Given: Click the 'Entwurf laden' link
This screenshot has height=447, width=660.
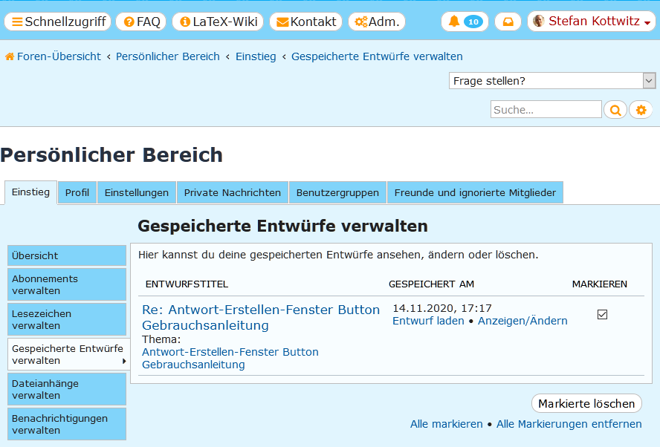Looking at the screenshot, I should click(x=428, y=321).
